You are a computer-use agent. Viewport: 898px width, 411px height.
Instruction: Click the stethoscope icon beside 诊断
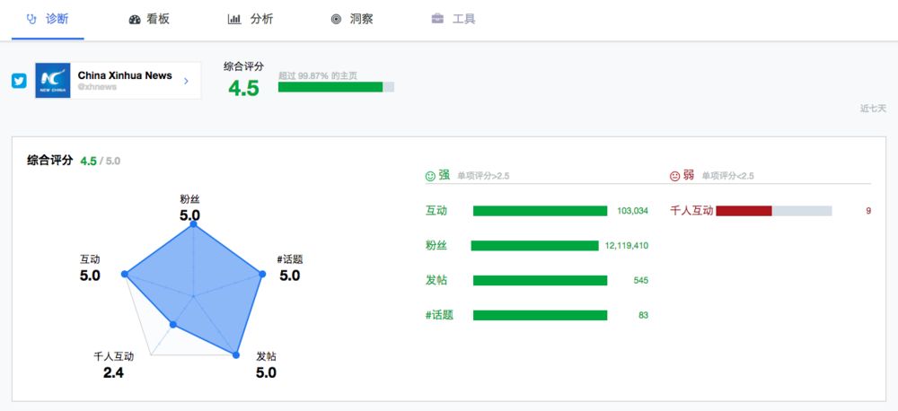point(32,19)
